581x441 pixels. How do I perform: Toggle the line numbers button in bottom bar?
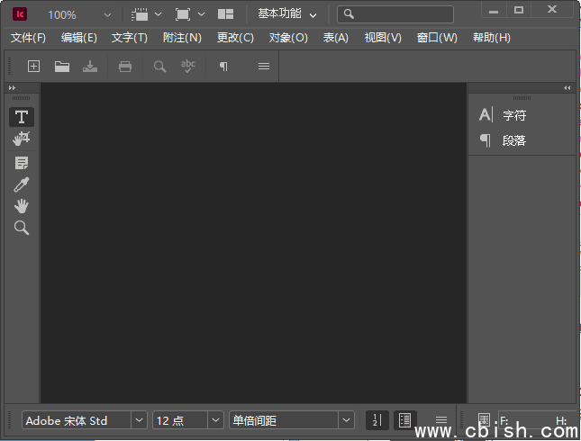377,420
